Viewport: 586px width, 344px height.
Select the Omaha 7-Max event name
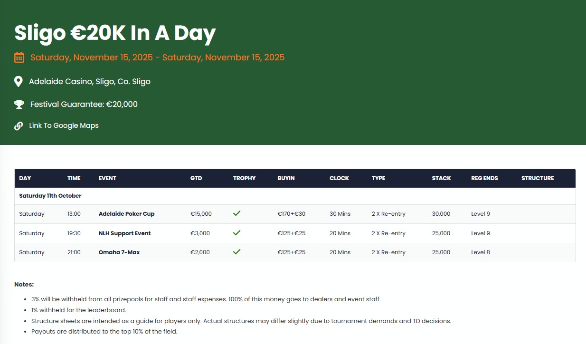pos(119,252)
